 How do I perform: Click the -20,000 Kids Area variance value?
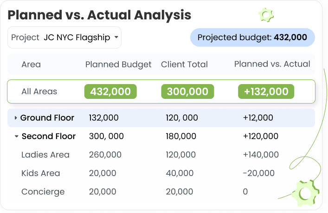point(259,173)
